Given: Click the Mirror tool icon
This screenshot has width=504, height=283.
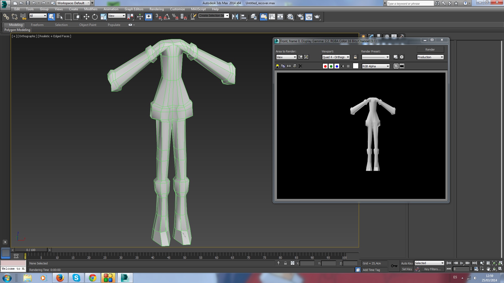Looking at the screenshot, I should pos(235,17).
